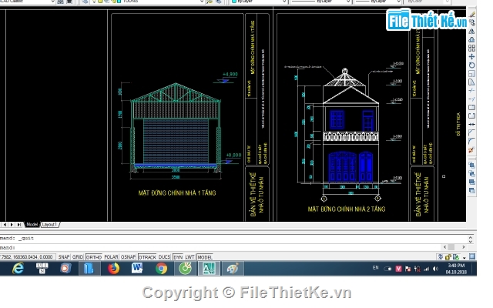Viewport: 493px width, 308px height.
Task: Select the Break tool
Action: (472, 116)
